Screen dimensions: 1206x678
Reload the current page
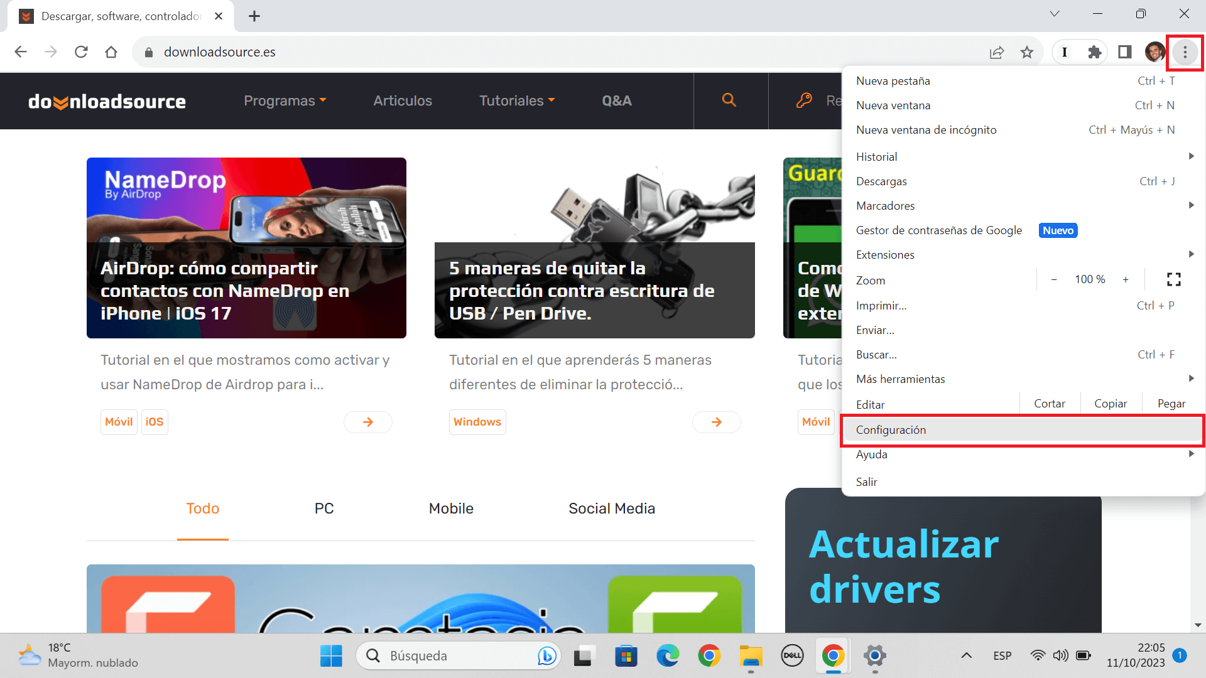[81, 52]
